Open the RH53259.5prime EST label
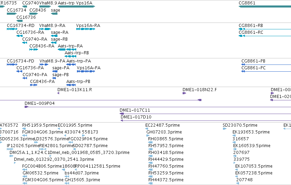This screenshot has height=185, width=291. tap(166, 173)
